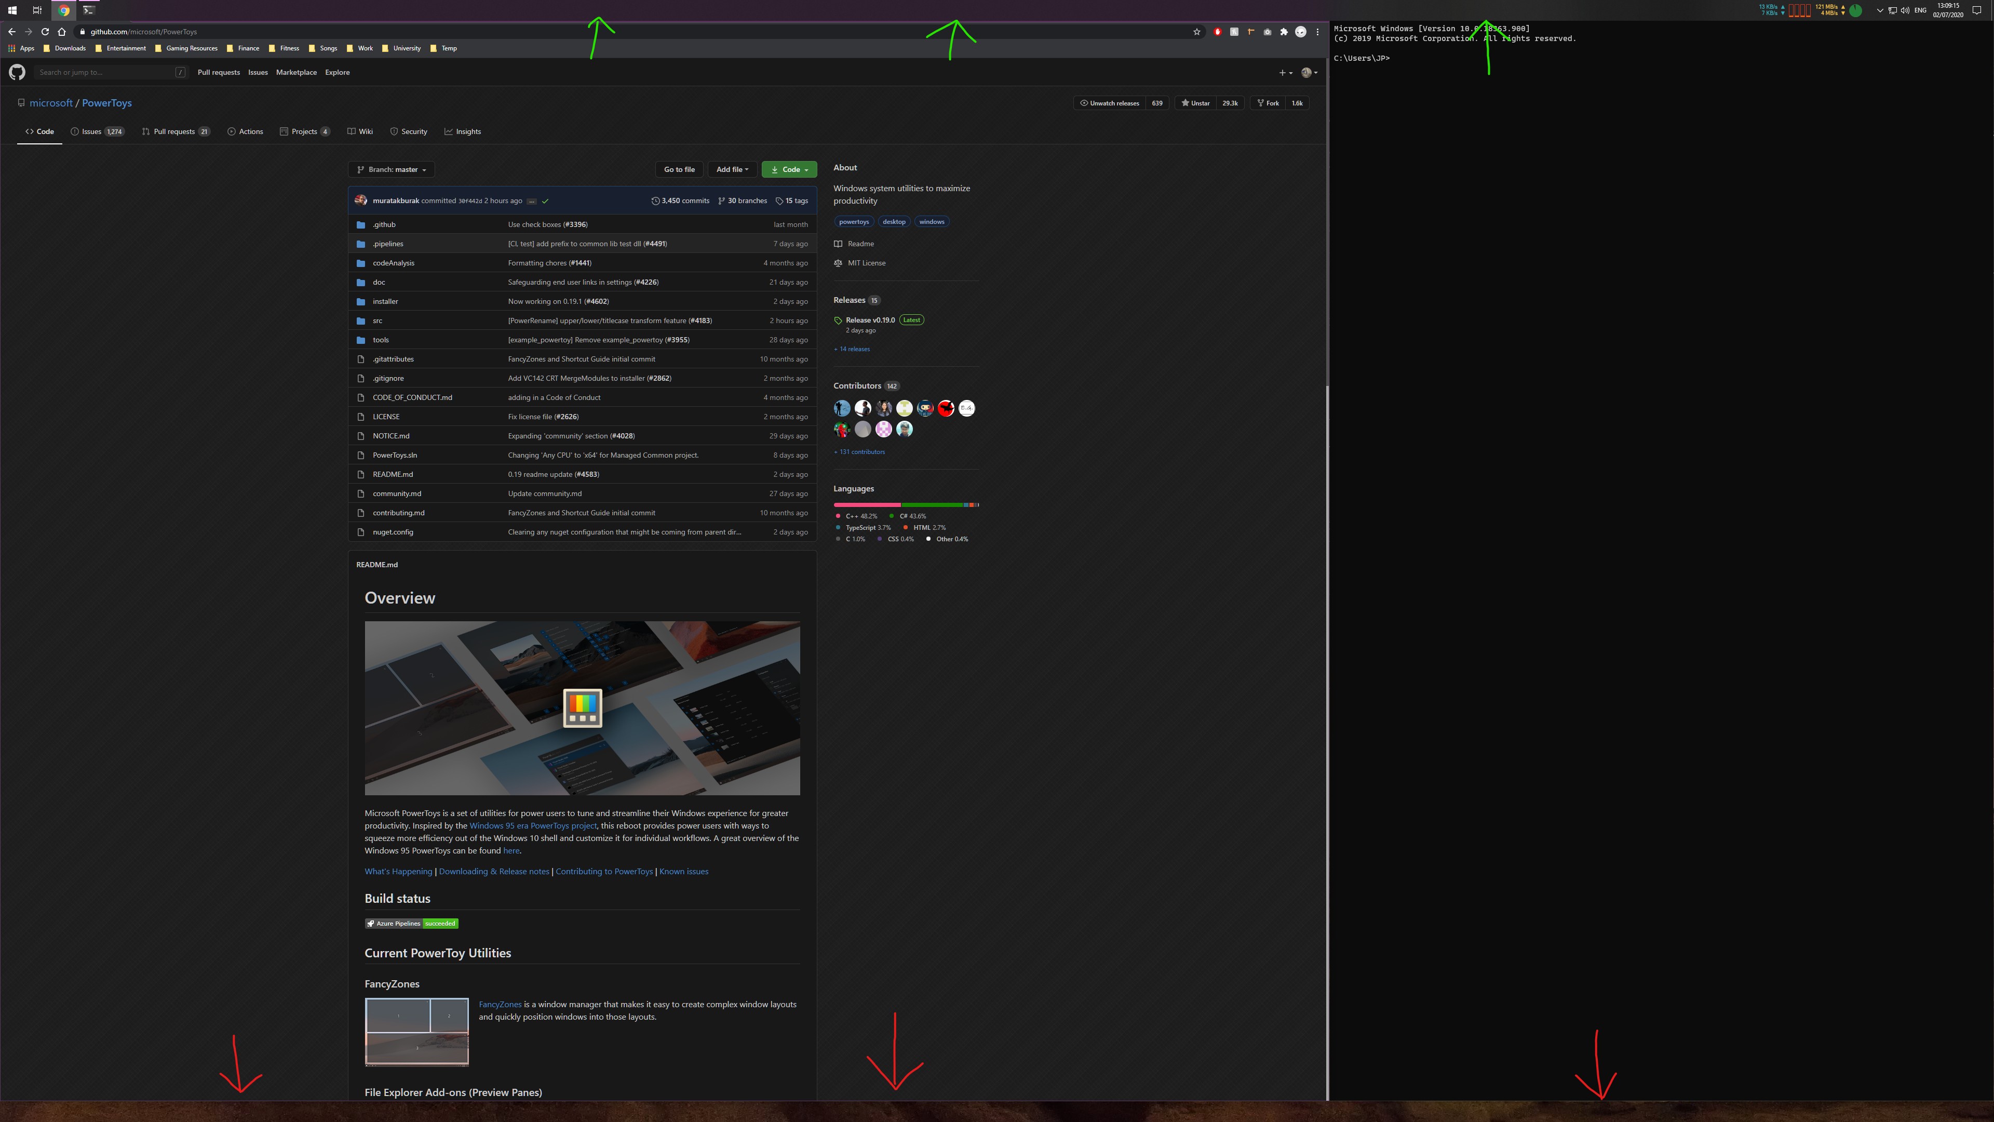The height and width of the screenshot is (1122, 1994).
Task: Open the FancyZones preview thumbnail
Action: [416, 1032]
